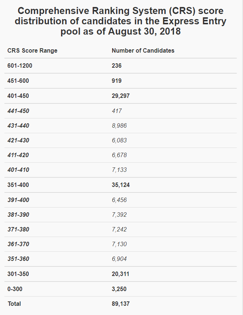Click the 8,986 candidates value
This screenshot has width=243, height=315.
[119, 126]
